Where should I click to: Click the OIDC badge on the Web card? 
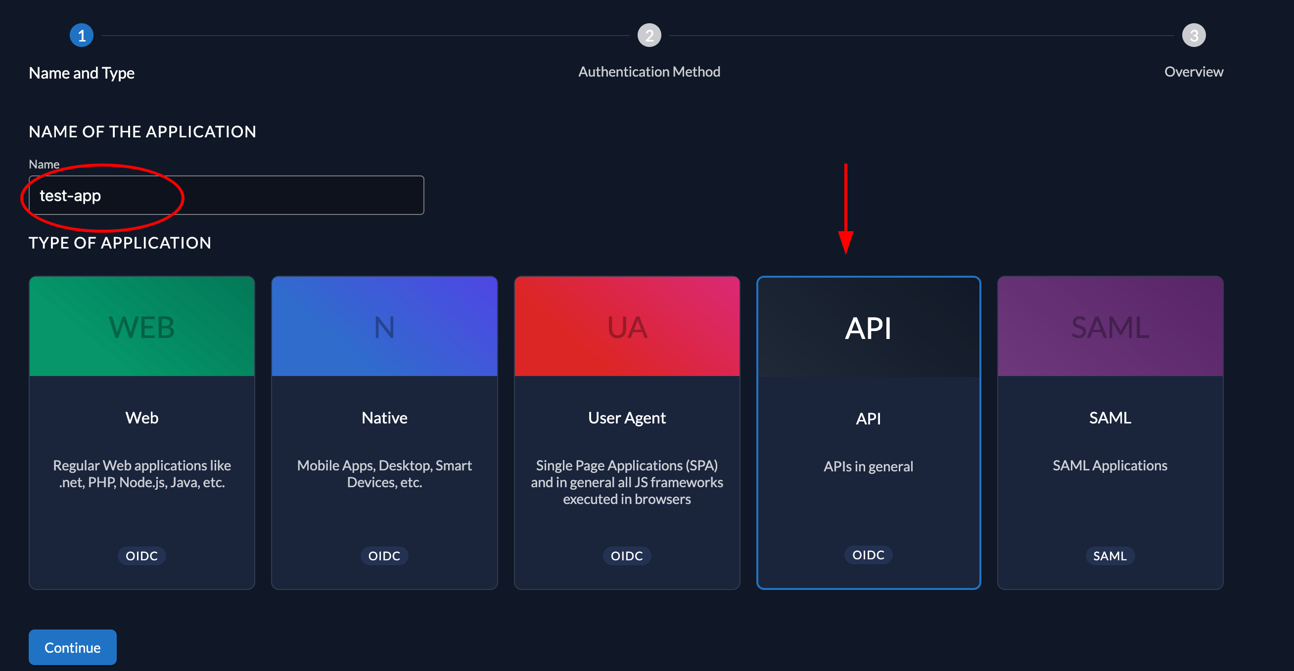[141, 555]
